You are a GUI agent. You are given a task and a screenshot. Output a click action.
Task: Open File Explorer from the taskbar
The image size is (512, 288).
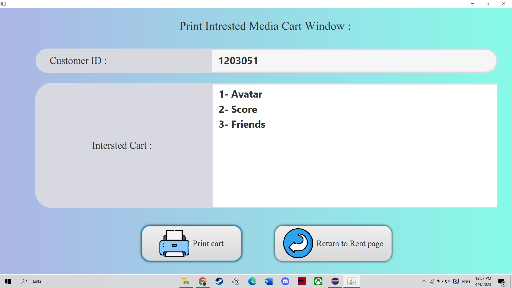pyautogui.click(x=186, y=281)
